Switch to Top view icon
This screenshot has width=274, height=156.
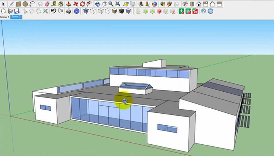pyautogui.click(x=192, y=4)
